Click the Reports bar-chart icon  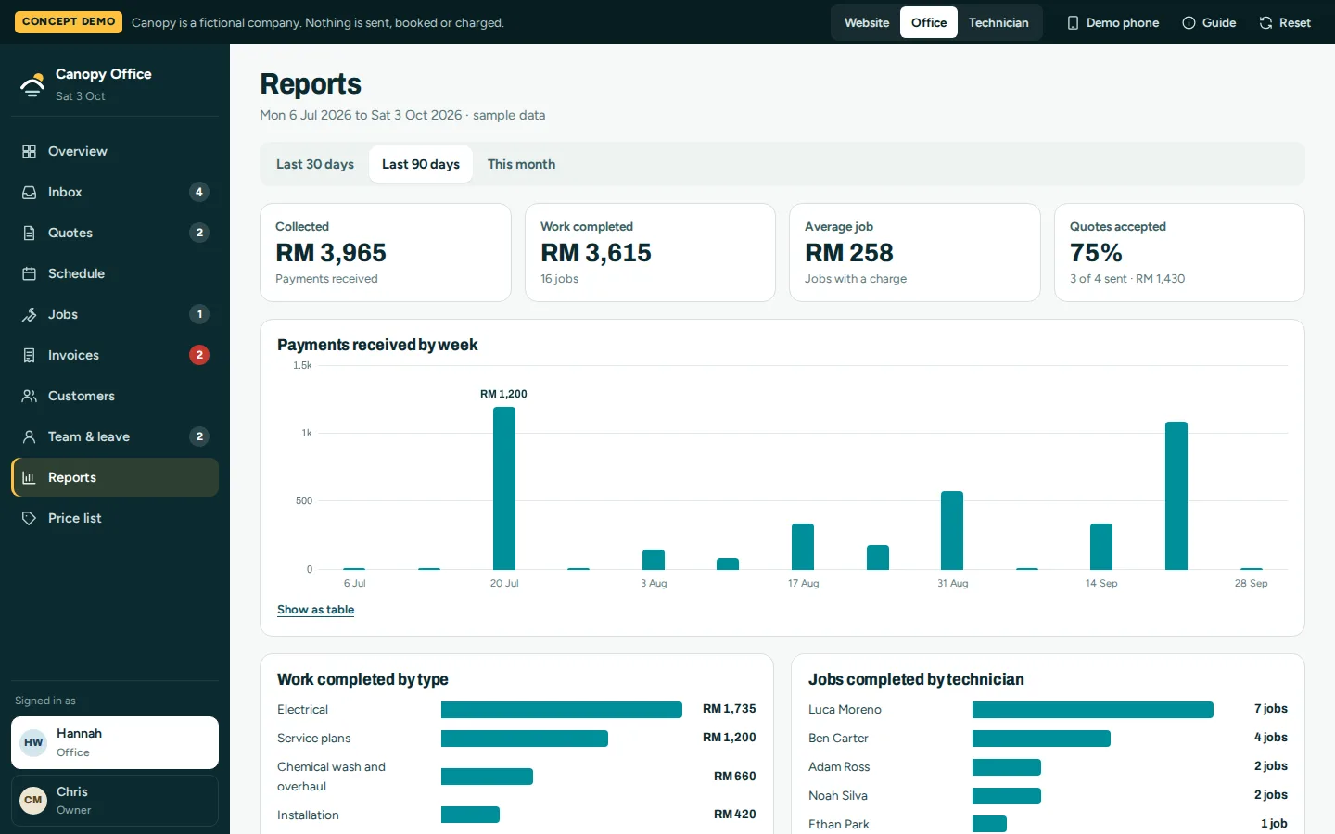[30, 477]
